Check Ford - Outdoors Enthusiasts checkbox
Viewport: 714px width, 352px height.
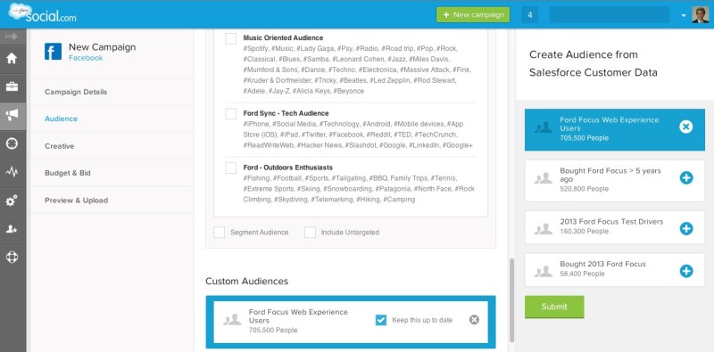click(x=231, y=168)
